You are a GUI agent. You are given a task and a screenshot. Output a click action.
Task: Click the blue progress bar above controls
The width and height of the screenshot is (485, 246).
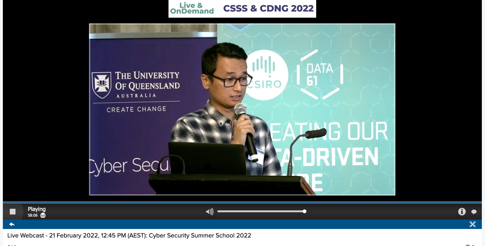coord(242,202)
